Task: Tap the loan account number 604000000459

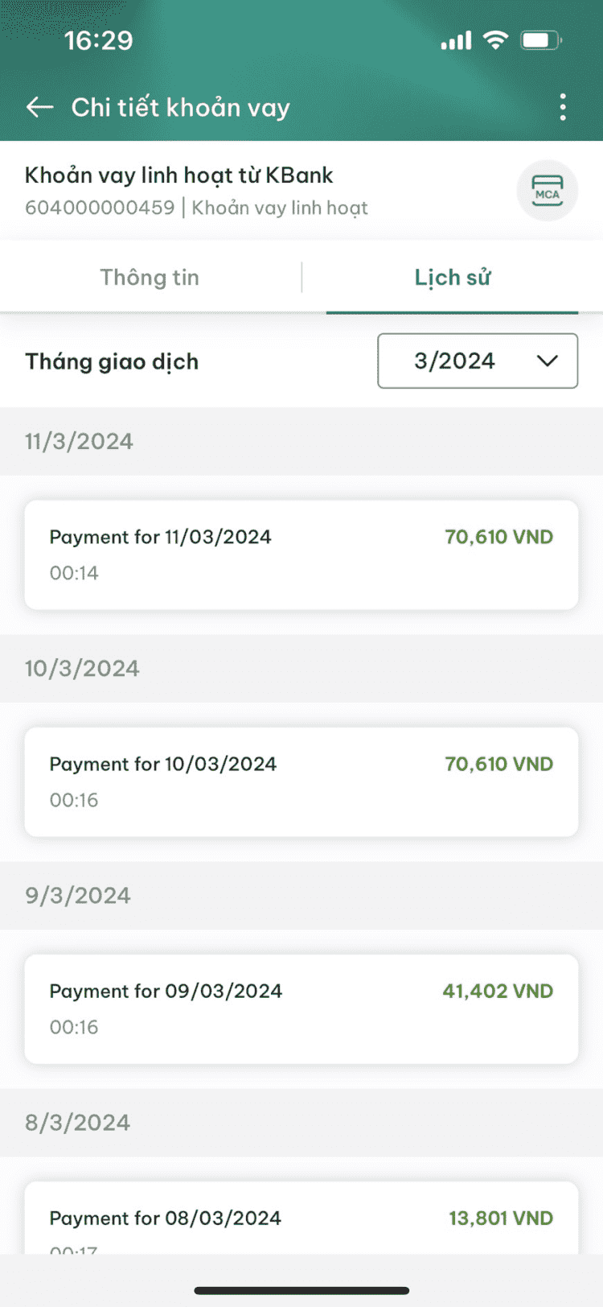Action: pos(100,208)
